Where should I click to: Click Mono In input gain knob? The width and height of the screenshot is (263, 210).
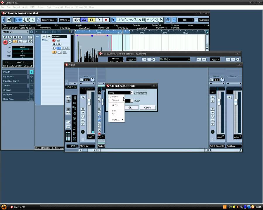93,80
